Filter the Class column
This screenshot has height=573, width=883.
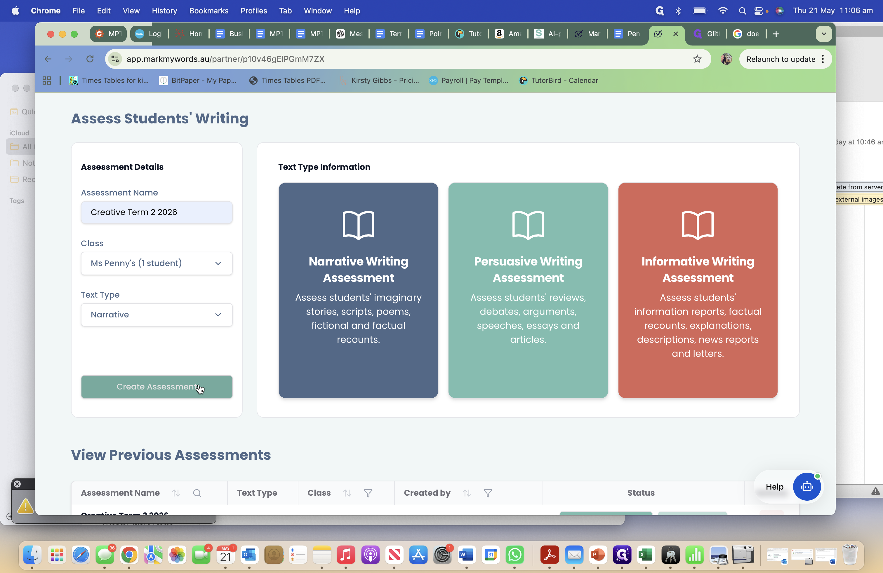368,493
